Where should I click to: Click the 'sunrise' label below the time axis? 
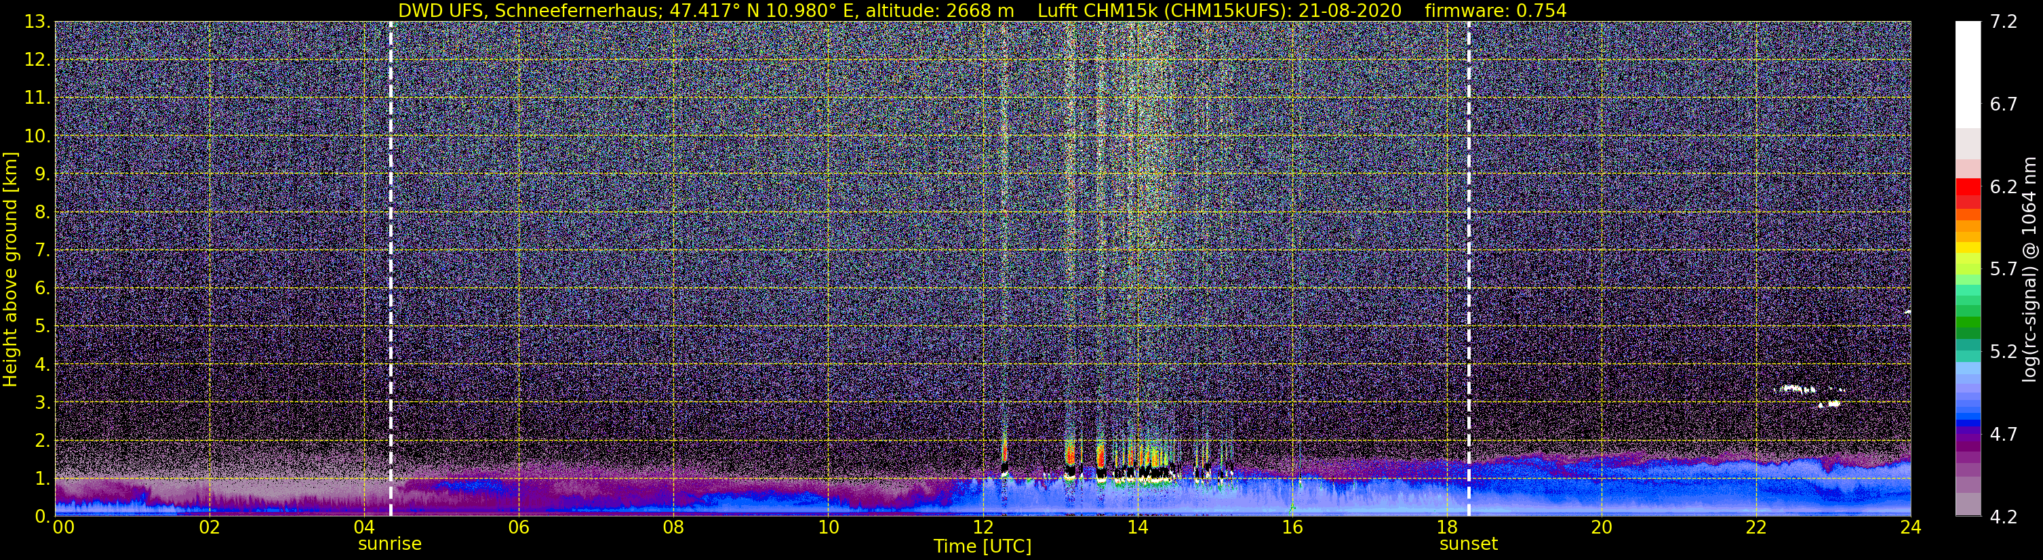pos(390,544)
